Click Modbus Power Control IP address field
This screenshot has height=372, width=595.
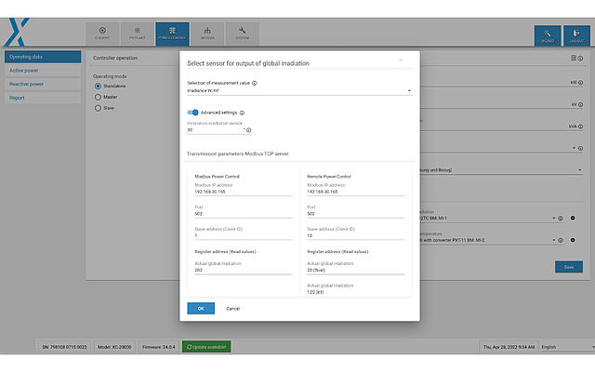244,192
